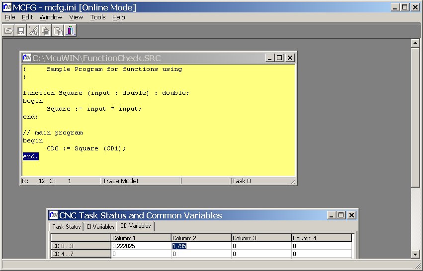Open the Window menu
423x271 pixels.
(x=51, y=17)
